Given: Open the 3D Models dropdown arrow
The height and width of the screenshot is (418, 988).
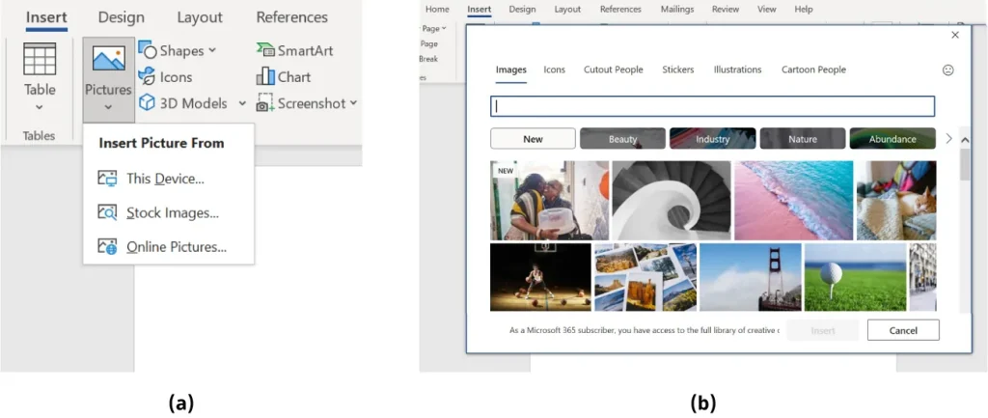Looking at the screenshot, I should click(242, 103).
